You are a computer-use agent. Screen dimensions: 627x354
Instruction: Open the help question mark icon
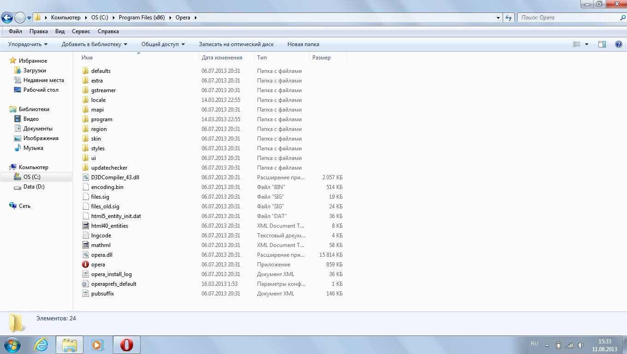click(619, 44)
